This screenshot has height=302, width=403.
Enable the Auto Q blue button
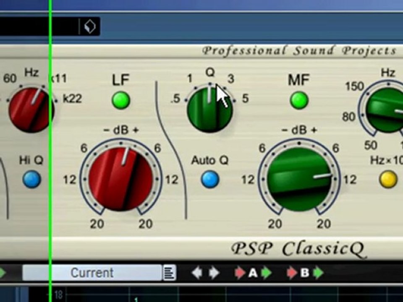coord(210,180)
